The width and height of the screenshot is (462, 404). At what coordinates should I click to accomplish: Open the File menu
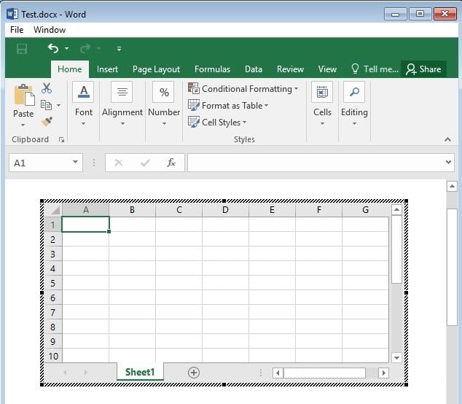17,30
